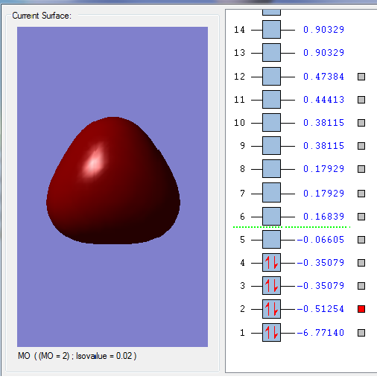
Task: Select the orbital box for MO 13
Action: click(x=271, y=53)
